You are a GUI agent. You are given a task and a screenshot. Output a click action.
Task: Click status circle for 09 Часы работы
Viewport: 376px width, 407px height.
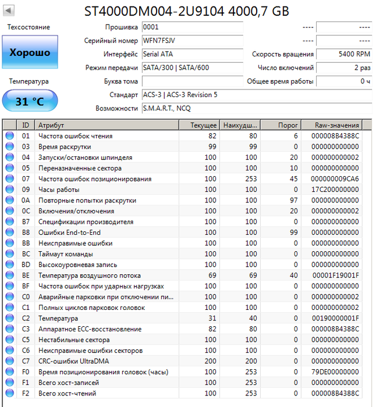coord(10,190)
